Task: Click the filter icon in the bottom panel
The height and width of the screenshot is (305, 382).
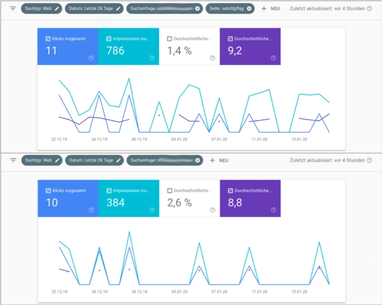Action: click(x=13, y=161)
